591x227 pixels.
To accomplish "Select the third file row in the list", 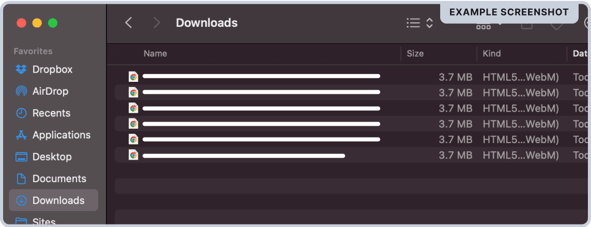I will pos(261,108).
